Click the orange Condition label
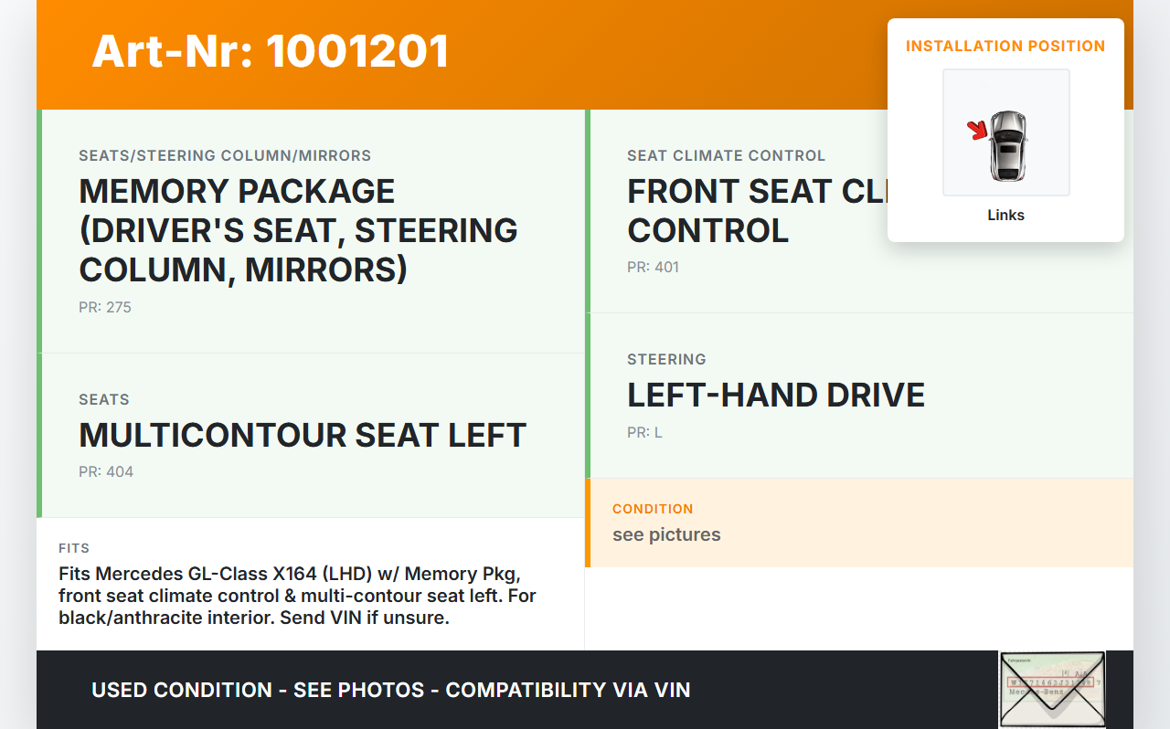Image resolution: width=1170 pixels, height=729 pixels. click(x=653, y=509)
